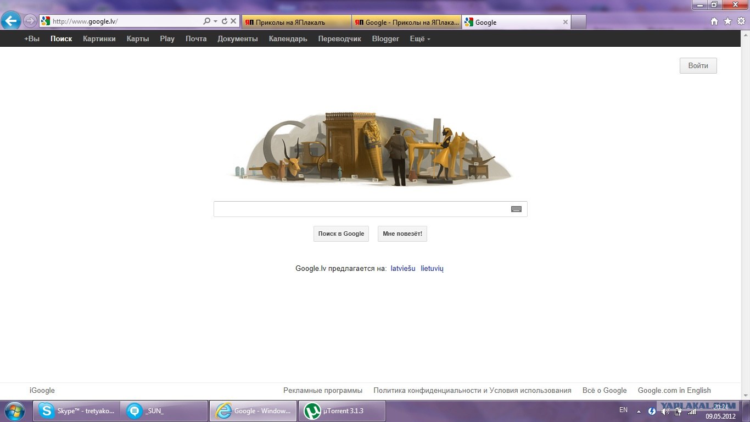Switch to the Приколы на ЯПлакалъ tab

point(296,22)
